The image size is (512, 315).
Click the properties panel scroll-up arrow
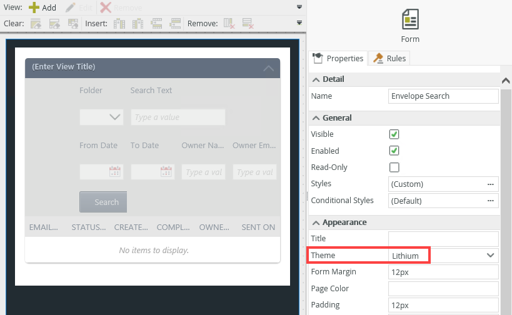[x=506, y=81]
